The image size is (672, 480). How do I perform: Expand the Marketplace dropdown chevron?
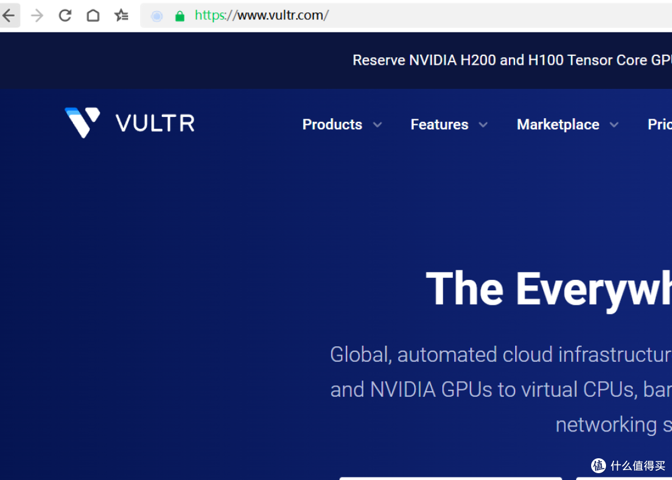(614, 124)
